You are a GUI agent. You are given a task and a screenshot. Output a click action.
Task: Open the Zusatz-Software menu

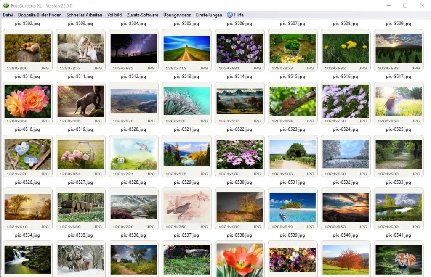tap(143, 15)
